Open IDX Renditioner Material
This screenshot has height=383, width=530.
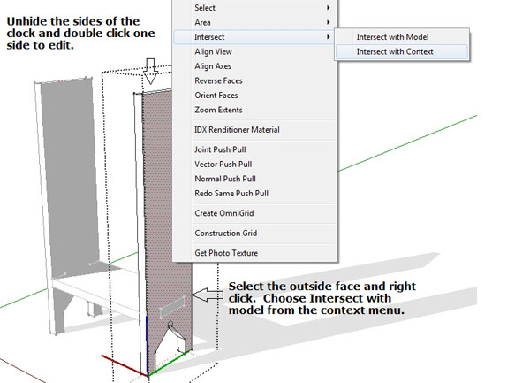[237, 130]
